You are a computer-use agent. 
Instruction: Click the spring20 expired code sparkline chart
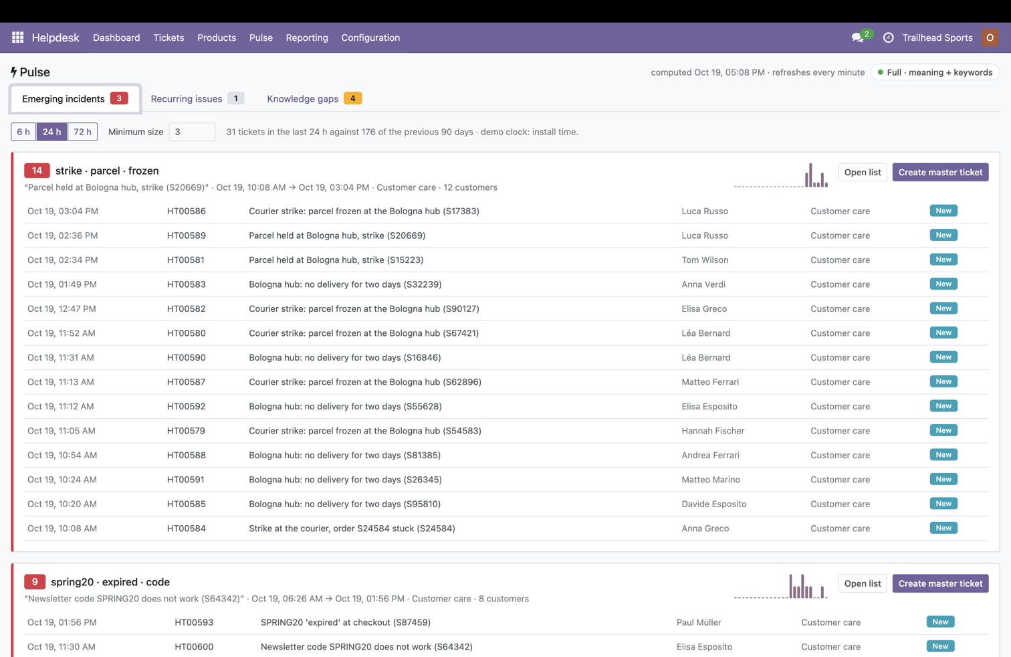tap(780, 586)
